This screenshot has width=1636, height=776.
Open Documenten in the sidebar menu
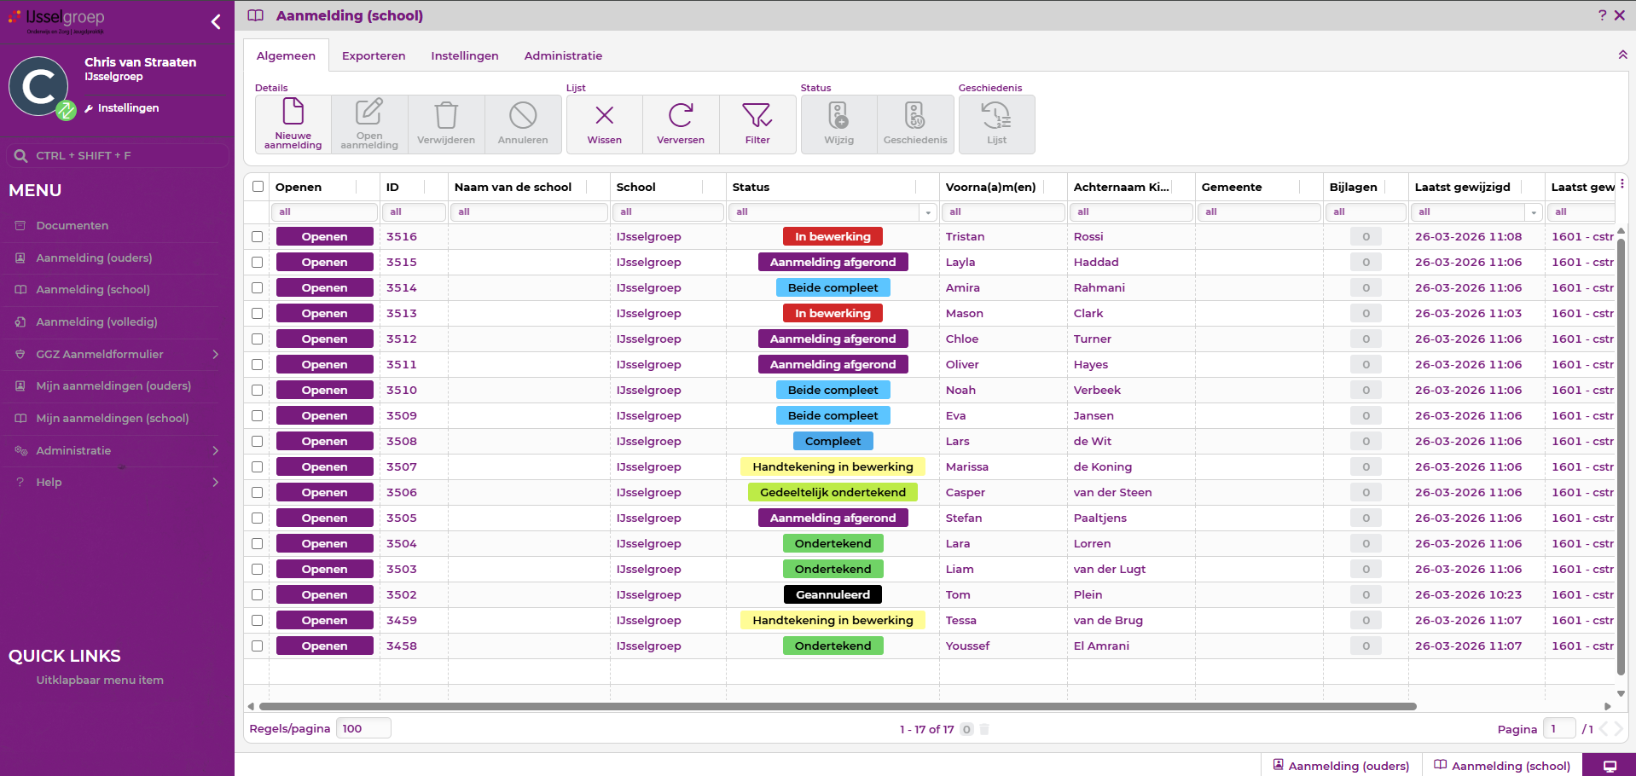point(72,226)
